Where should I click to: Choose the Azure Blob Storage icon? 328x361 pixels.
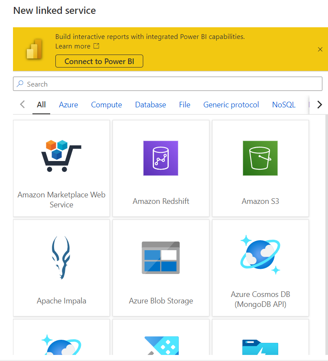click(161, 258)
